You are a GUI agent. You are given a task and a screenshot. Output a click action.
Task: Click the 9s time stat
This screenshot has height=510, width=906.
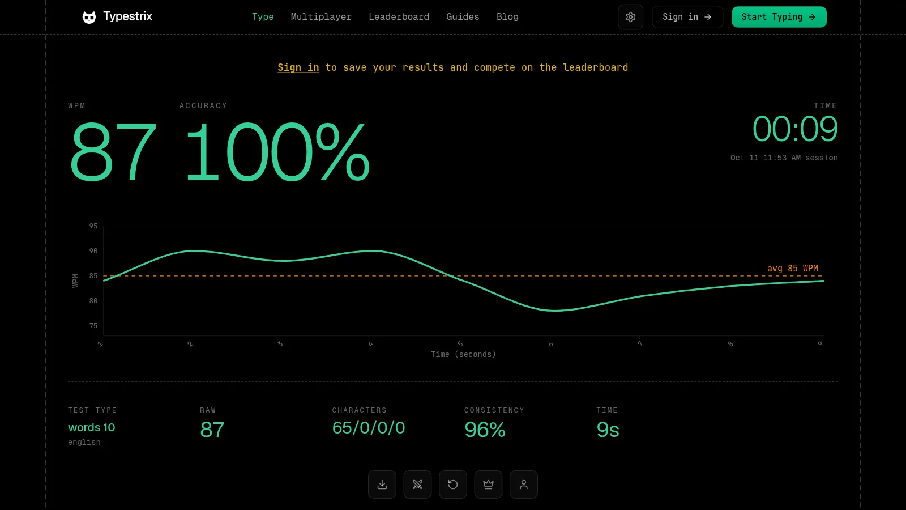pos(608,430)
